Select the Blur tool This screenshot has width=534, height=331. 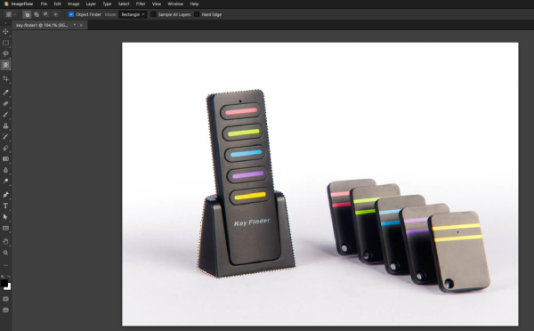[x=5, y=170]
